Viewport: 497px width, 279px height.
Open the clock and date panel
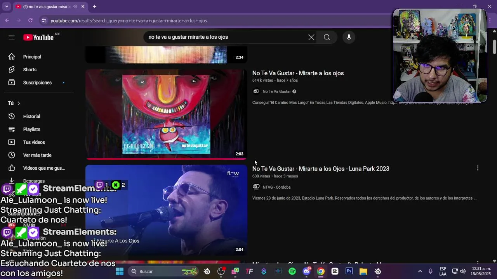tap(481, 271)
